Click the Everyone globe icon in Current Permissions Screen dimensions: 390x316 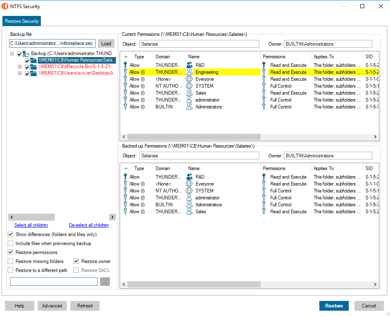(x=189, y=79)
